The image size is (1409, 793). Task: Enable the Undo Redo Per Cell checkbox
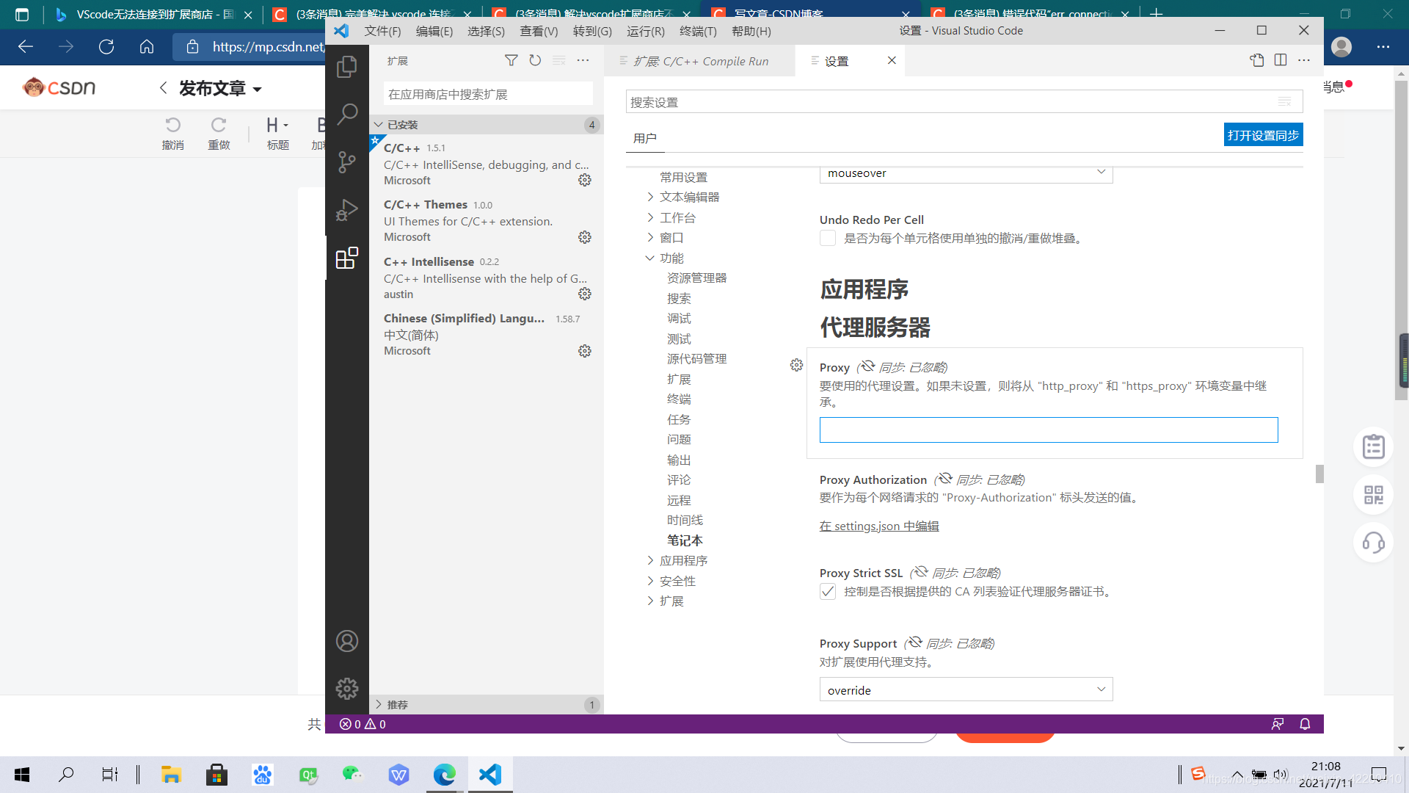click(828, 238)
